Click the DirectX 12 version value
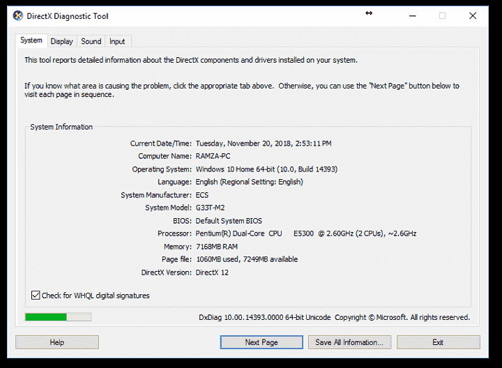The width and height of the screenshot is (502, 368). click(x=212, y=273)
